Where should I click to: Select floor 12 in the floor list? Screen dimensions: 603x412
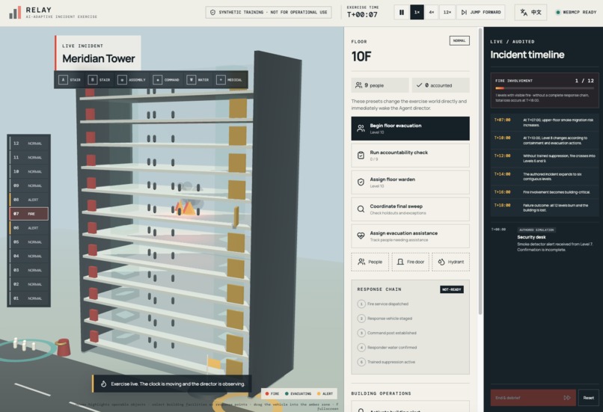[x=29, y=144]
